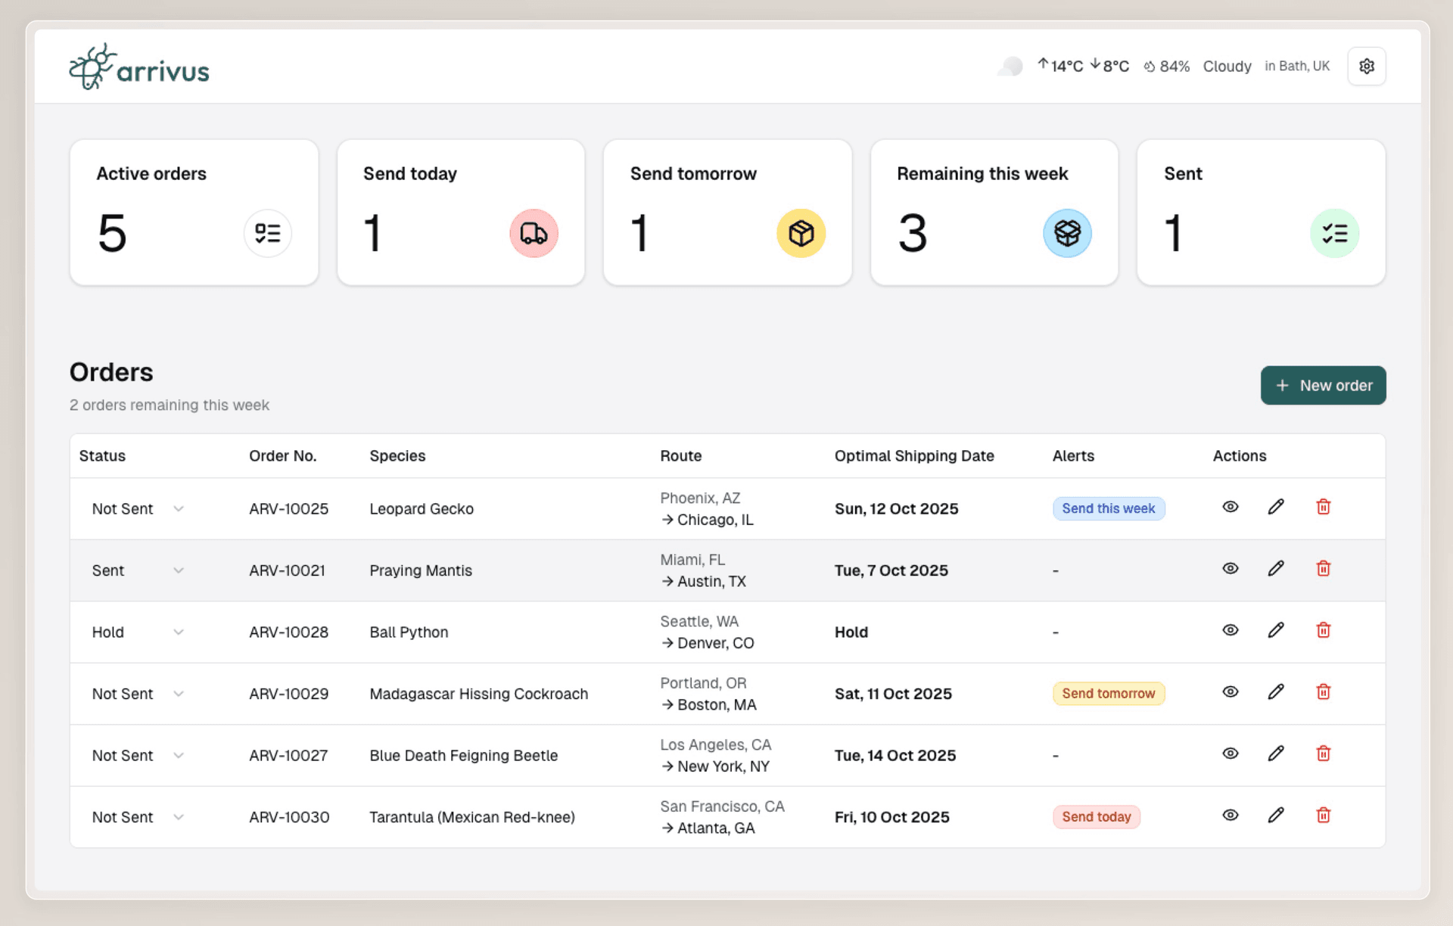Click the arrivus beetle logo

click(x=91, y=67)
